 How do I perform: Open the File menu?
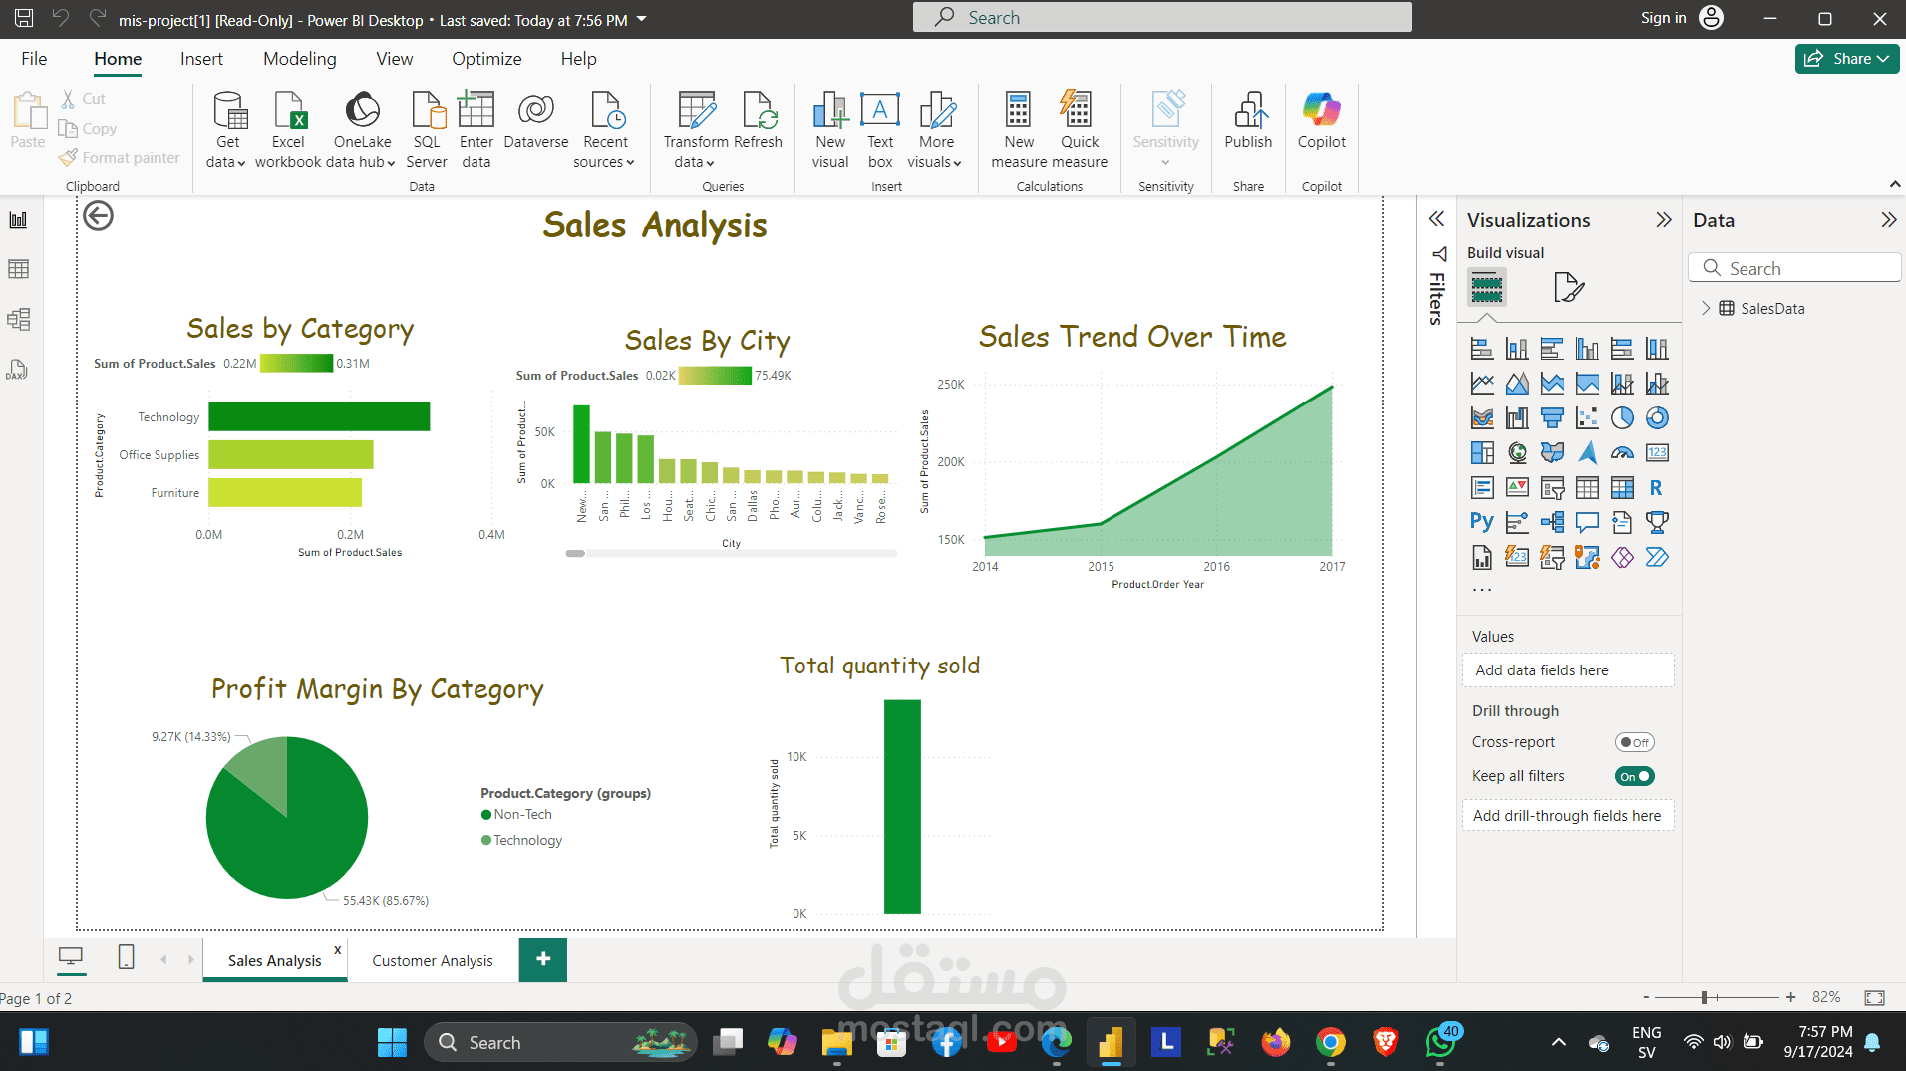tap(34, 59)
